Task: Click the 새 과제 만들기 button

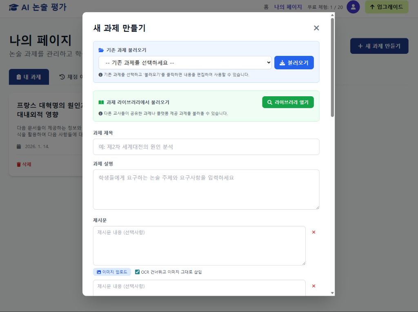Action: pyautogui.click(x=379, y=46)
